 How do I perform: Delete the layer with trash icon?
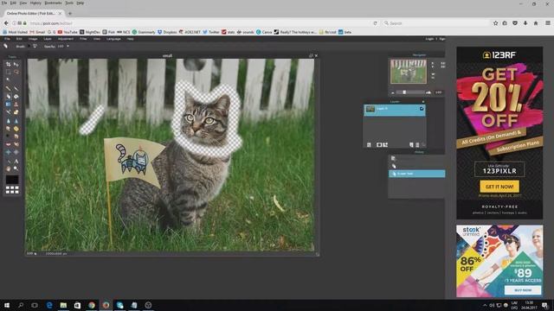(x=417, y=145)
